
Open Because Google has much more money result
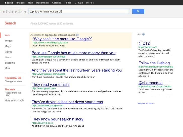click(x=73, y=53)
